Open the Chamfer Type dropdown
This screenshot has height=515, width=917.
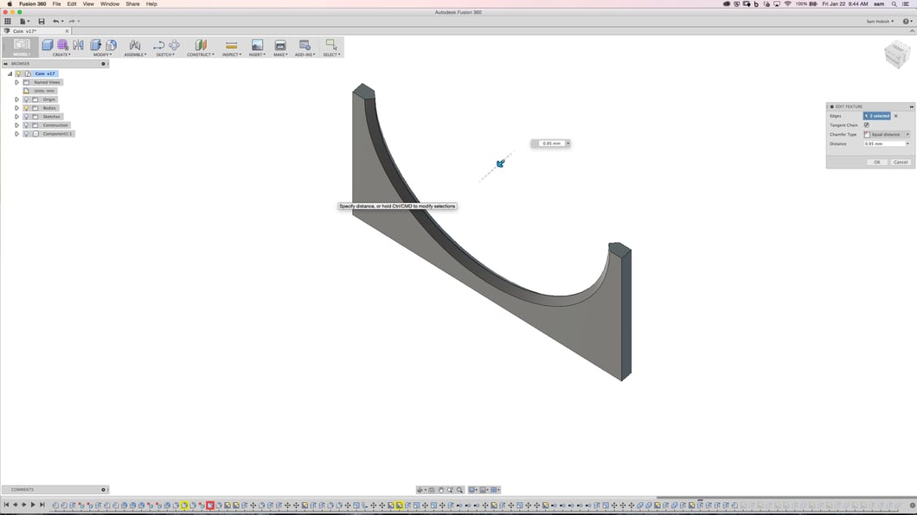[886, 135]
